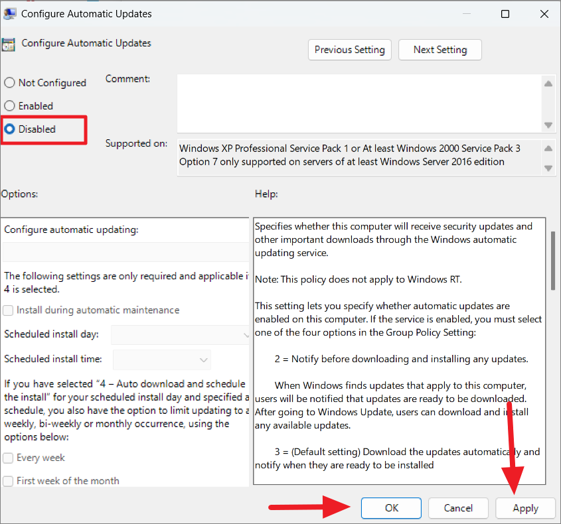The image size is (561, 524).
Task: Open Scheduled install day dropdown
Action: [180, 335]
